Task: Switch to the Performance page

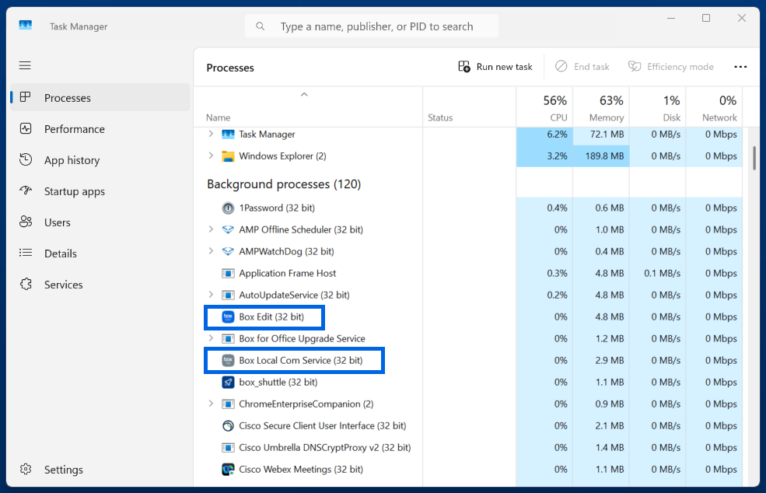Action: pos(74,129)
